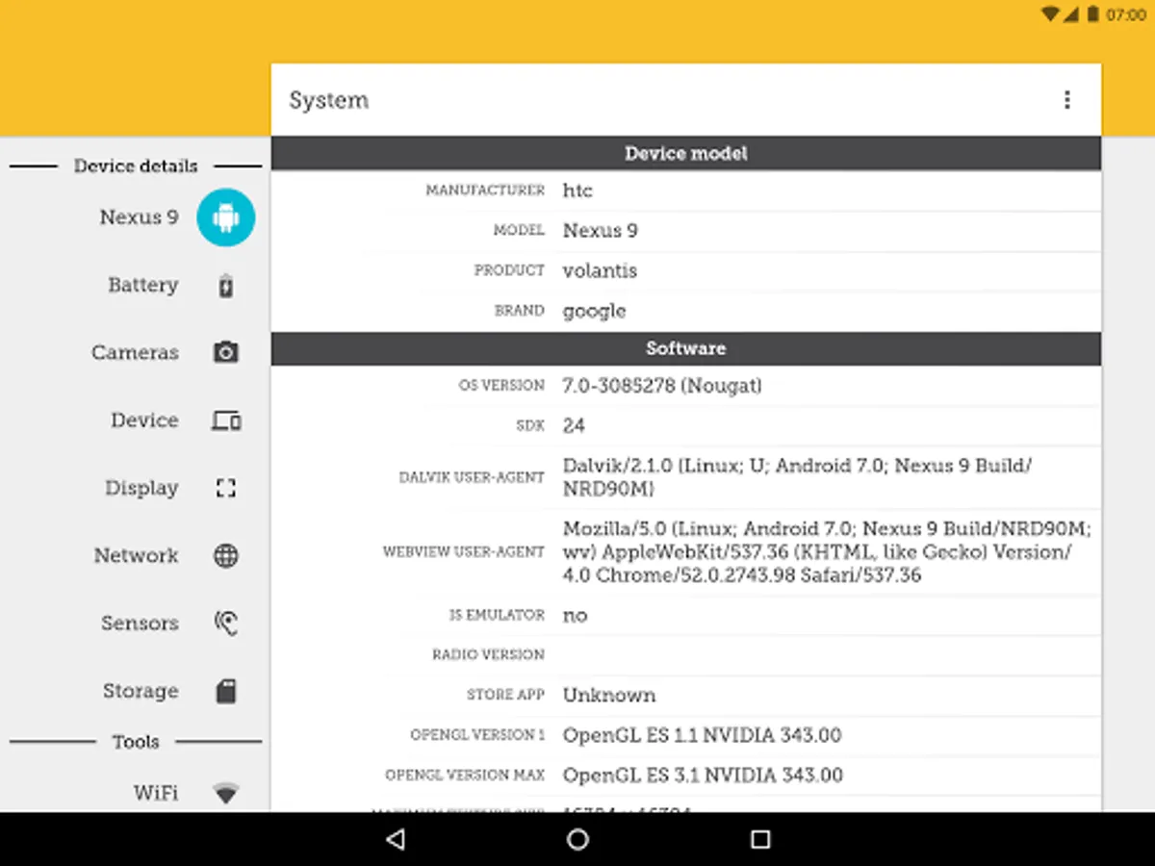Open the Network globe icon
Screen dimensions: 1155x866
226,555
